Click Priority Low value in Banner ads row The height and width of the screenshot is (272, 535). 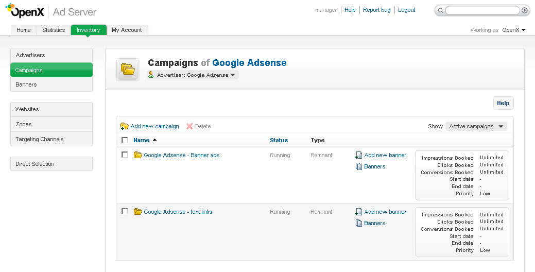[x=485, y=193]
